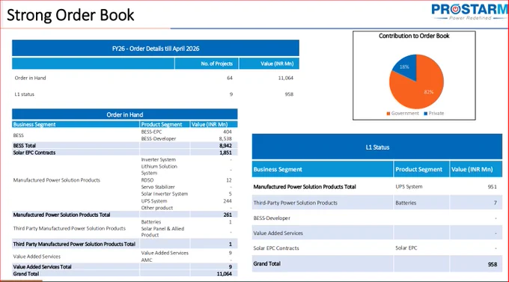Select the 'FY26 - Order Details till April 2026' header
Screen dimensions: 509x282
156,49
